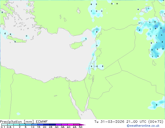Click the island of Crete on map
Image resolution: width=165 pixels, height=128 pixels.
[x=16, y=40]
